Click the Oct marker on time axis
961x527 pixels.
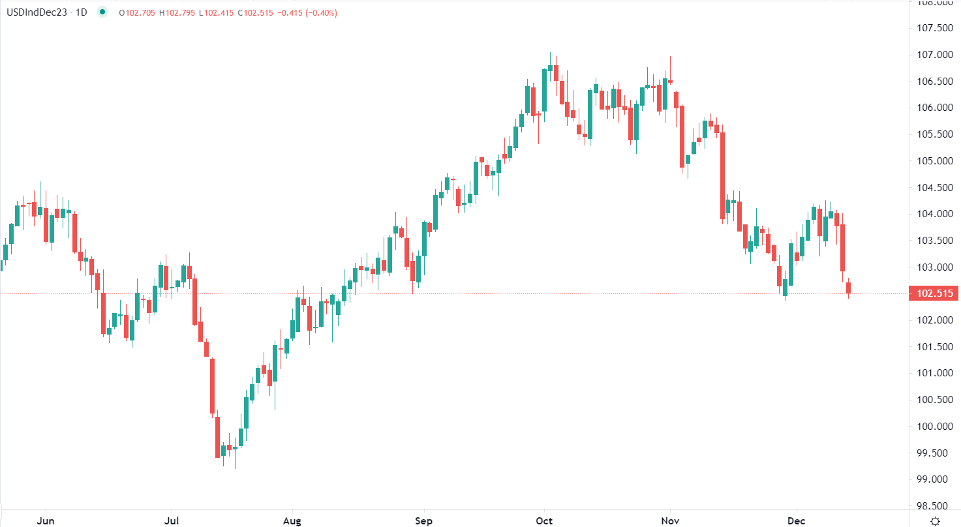coord(544,520)
